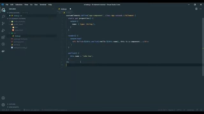The height and width of the screenshot is (114, 204).
Task: Click the Spaces indentation status item
Action: click(x=171, y=110)
